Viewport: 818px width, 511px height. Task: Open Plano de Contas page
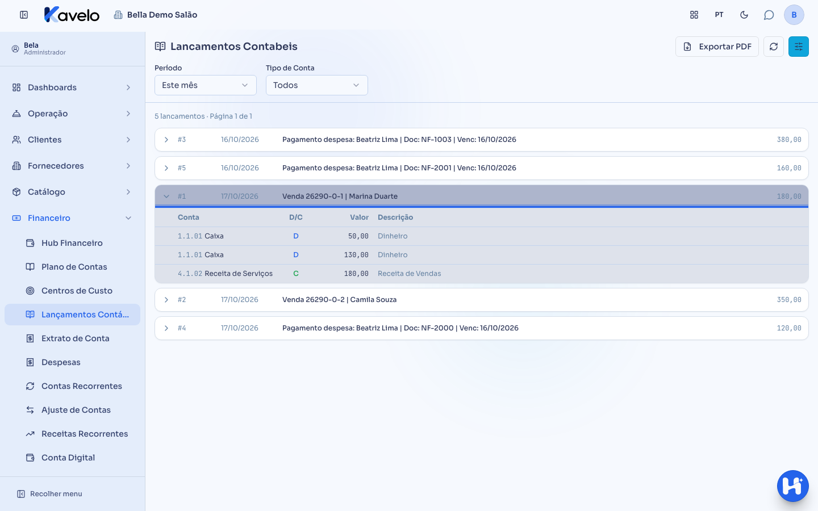[72, 267]
